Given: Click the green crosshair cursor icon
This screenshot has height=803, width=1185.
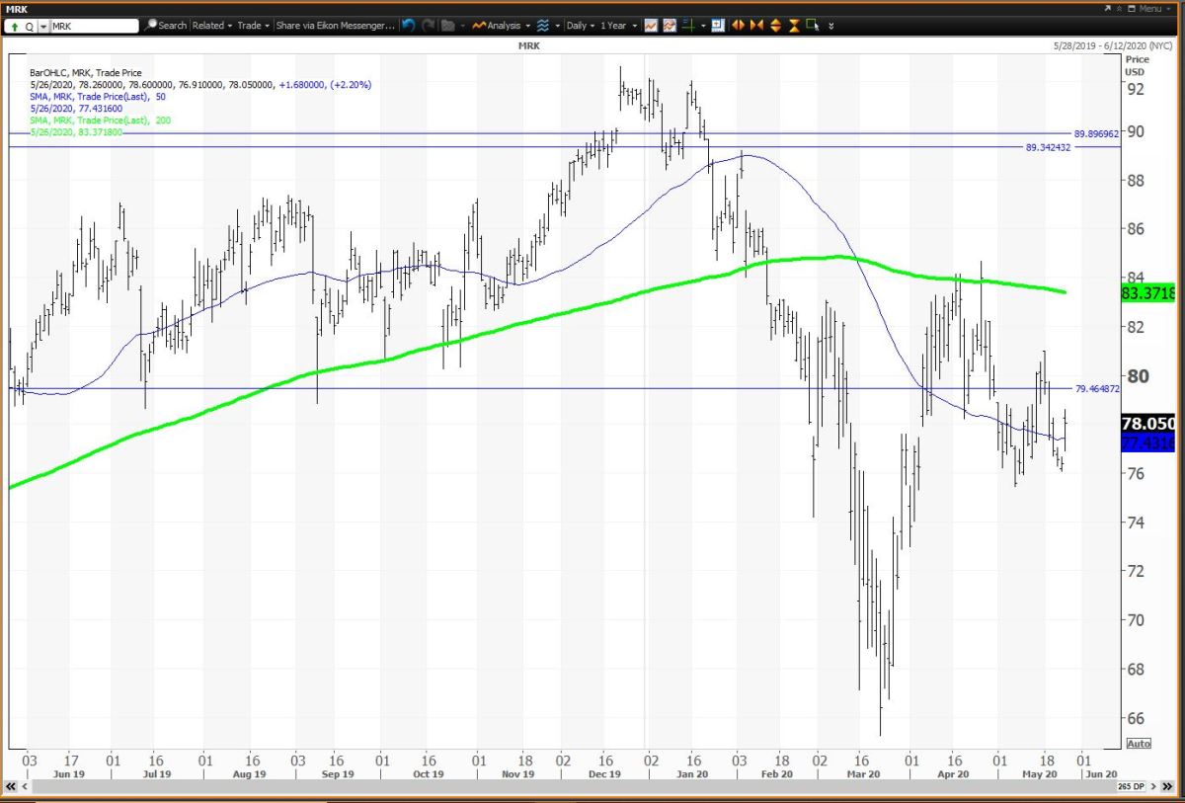Looking at the screenshot, I should point(688,25).
